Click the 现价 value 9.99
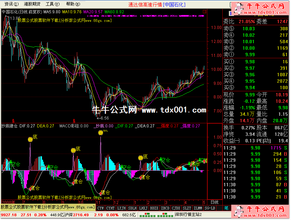Viewport: 291px width, 220px height. pos(250,95)
